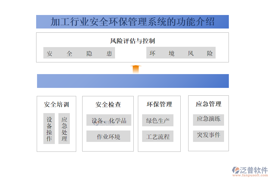This screenshot has height=180, width=271.
Task: Select the 设备操作 vertical box
Action: pos(49,129)
